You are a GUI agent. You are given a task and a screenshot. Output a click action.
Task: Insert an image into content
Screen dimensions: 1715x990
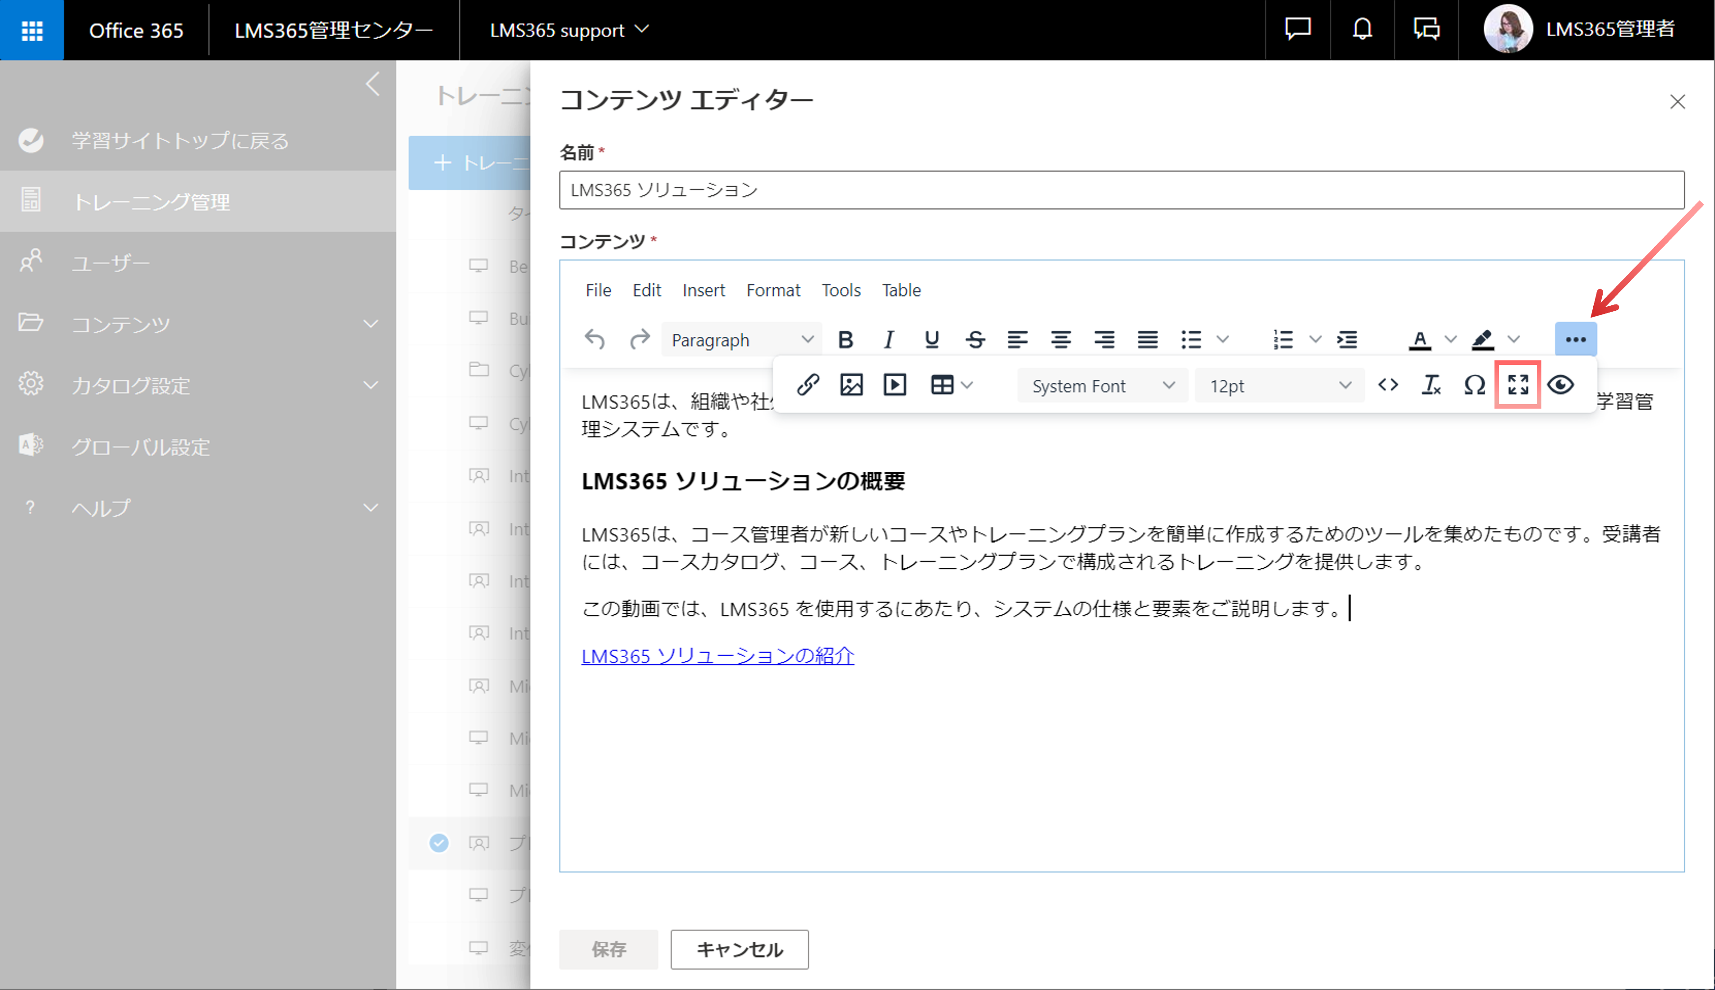pyautogui.click(x=852, y=386)
